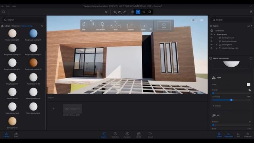Screen dimensions: 254x143
Task: Click the eyedropper icon in top toolbar
Action: (125, 12)
